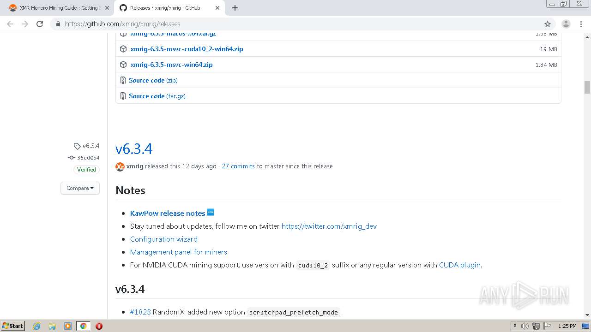Viewport: 591px width, 332px height.
Task: Click the browser back arrow
Action: (x=10, y=24)
